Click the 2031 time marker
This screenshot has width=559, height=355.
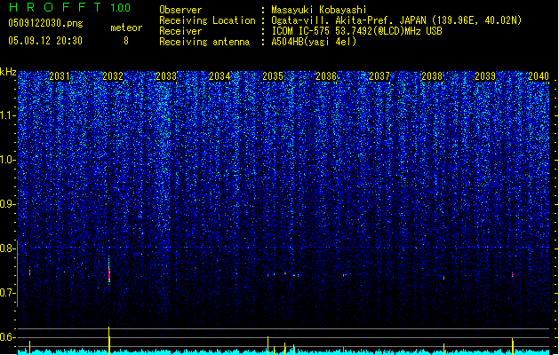pyautogui.click(x=60, y=75)
